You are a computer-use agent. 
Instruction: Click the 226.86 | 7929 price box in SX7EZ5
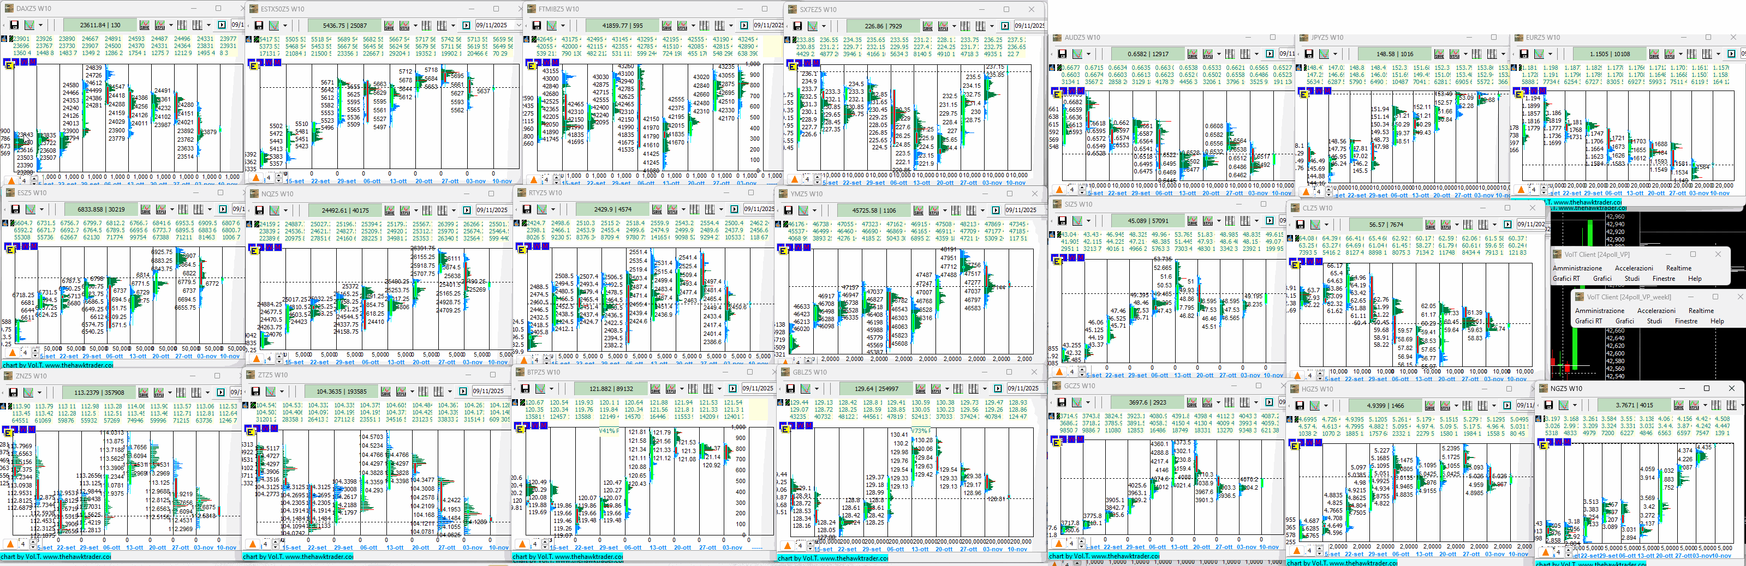point(881,26)
